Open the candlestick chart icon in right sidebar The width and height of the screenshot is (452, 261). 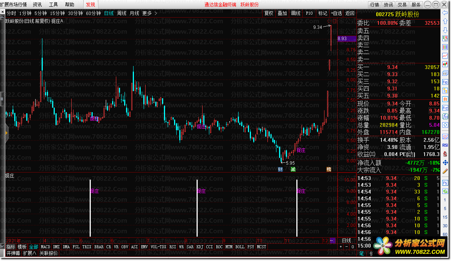point(445,64)
